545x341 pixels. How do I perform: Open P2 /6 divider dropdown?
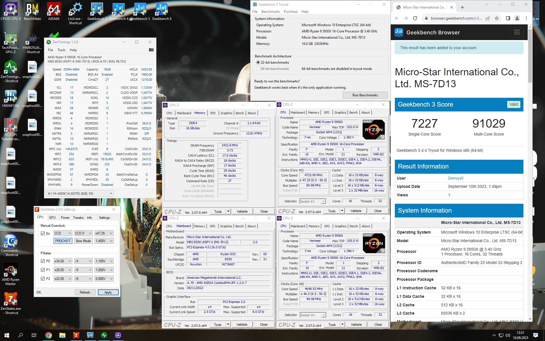(83, 278)
